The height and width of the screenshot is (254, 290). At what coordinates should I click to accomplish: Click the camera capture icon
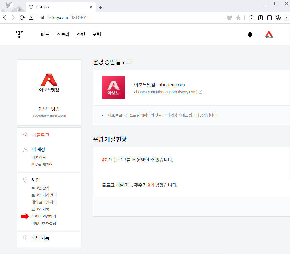(251, 17)
